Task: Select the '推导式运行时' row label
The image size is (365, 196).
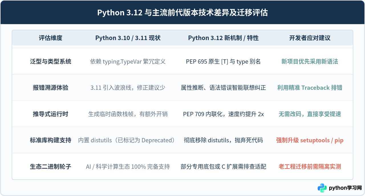Action: [50, 114]
